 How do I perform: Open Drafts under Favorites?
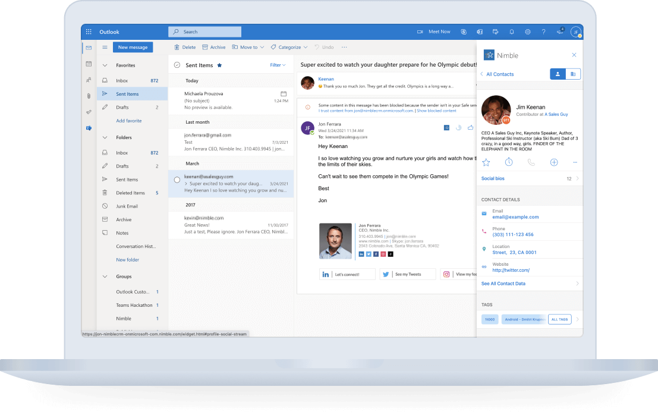(x=132, y=108)
